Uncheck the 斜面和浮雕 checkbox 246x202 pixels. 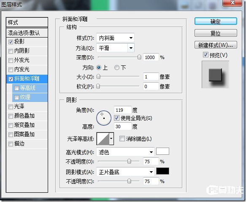[x=11, y=79]
